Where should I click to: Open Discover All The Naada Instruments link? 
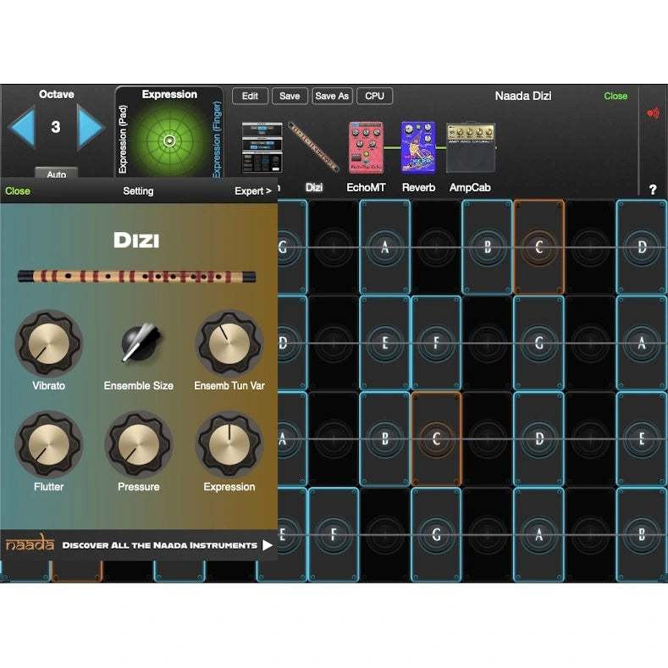point(167,545)
